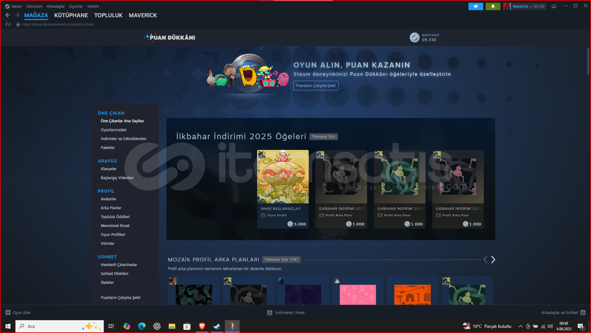The width and height of the screenshot is (591, 333).
Task: Open Microsoft Store on the taskbar
Action: pos(187,326)
